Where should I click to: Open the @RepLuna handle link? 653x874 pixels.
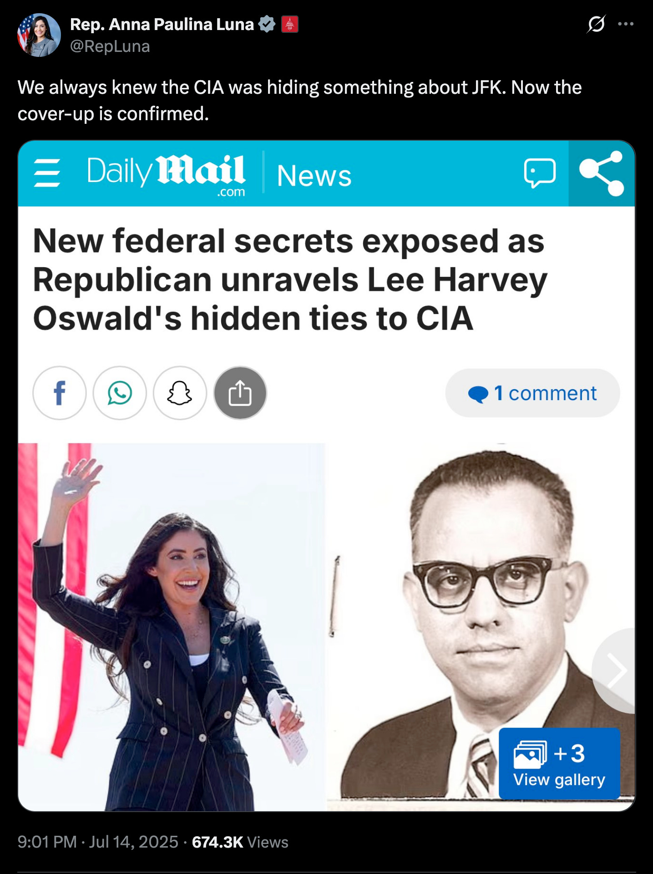(110, 46)
